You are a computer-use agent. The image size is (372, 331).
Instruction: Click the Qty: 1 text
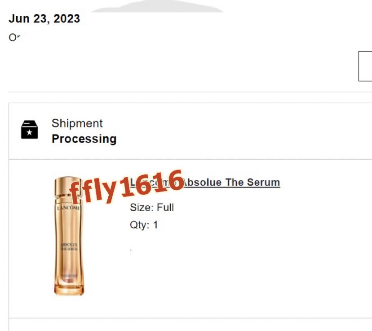click(144, 225)
